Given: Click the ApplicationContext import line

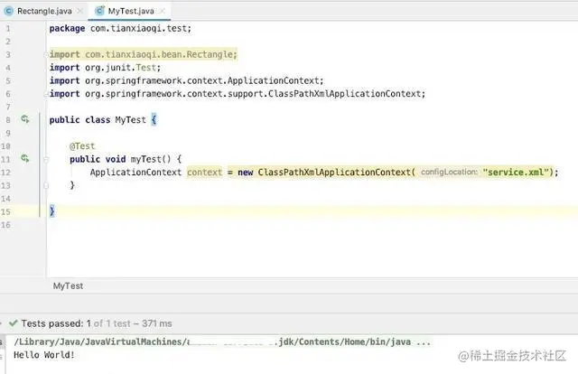Looking at the screenshot, I should tap(187, 80).
